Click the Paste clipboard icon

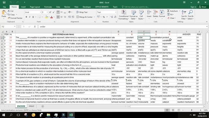[x=4, y=13]
